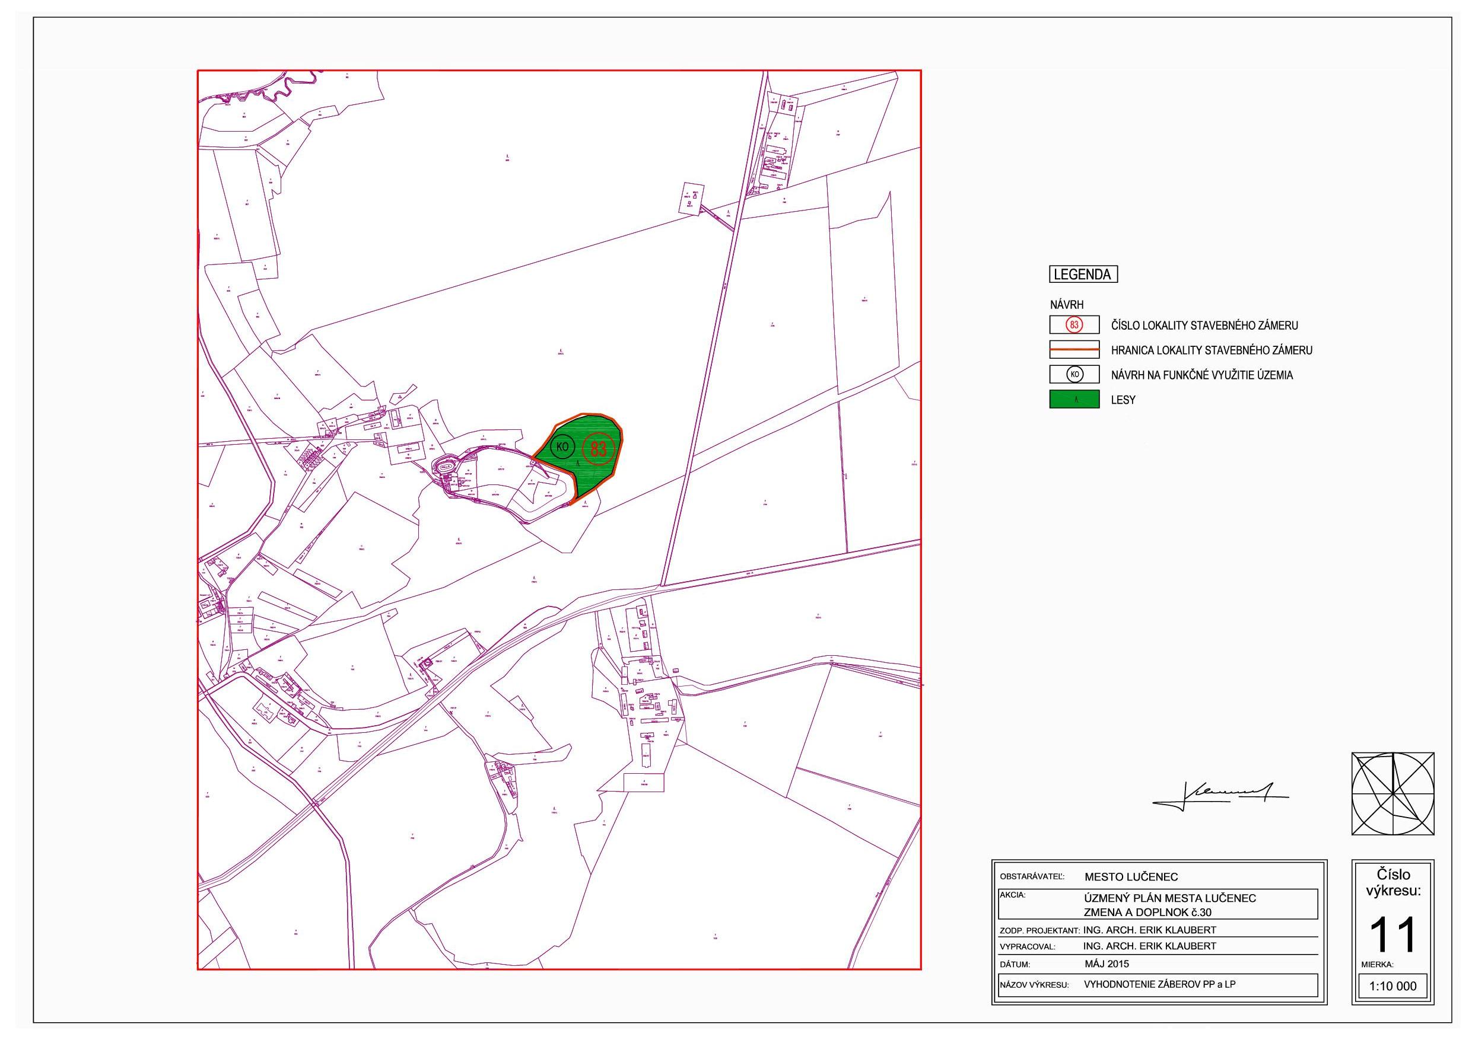Click VYHODNOTENIE ZÁBEROV PP a LP title
Viewport: 1472px width, 1040px height.
1159,984
